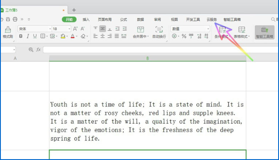
Task: Click the 智能工具箱 button at ribbon right
Action: (x=264, y=32)
